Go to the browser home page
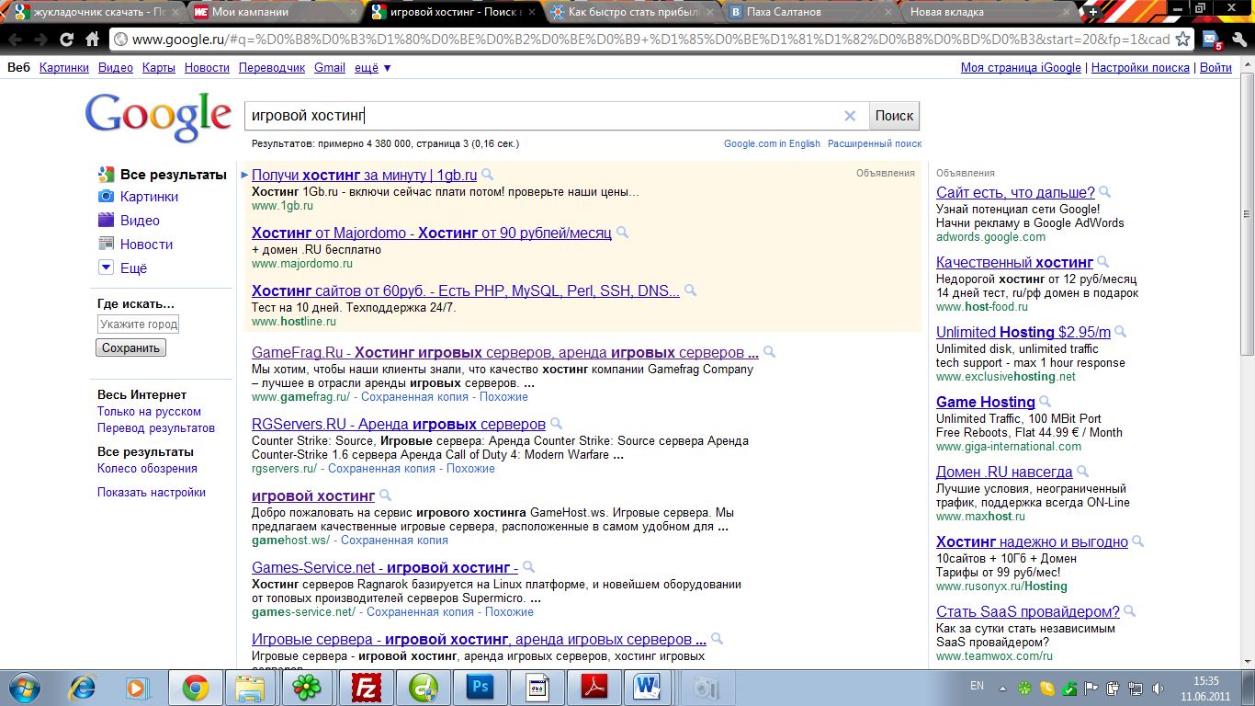This screenshot has height=706, width=1255. tap(92, 40)
